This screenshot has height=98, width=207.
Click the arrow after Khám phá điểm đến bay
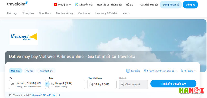pos(59,95)
